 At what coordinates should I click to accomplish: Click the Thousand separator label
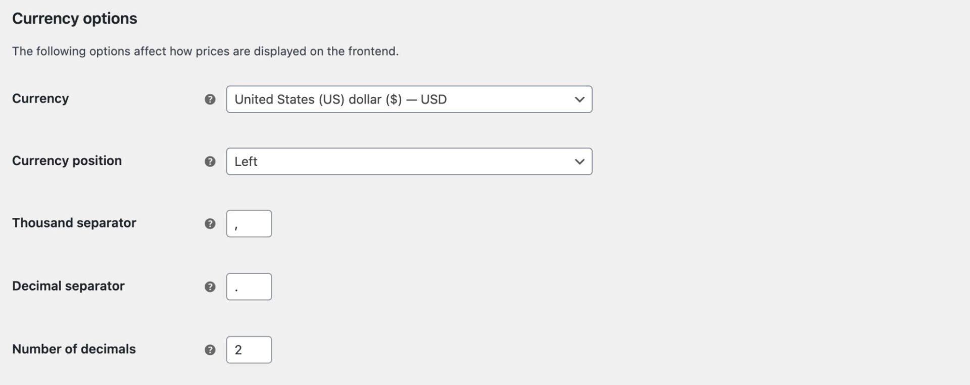click(74, 223)
